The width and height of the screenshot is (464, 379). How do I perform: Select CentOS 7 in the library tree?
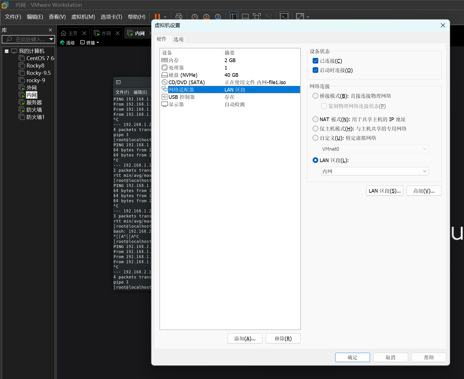pyautogui.click(x=40, y=58)
